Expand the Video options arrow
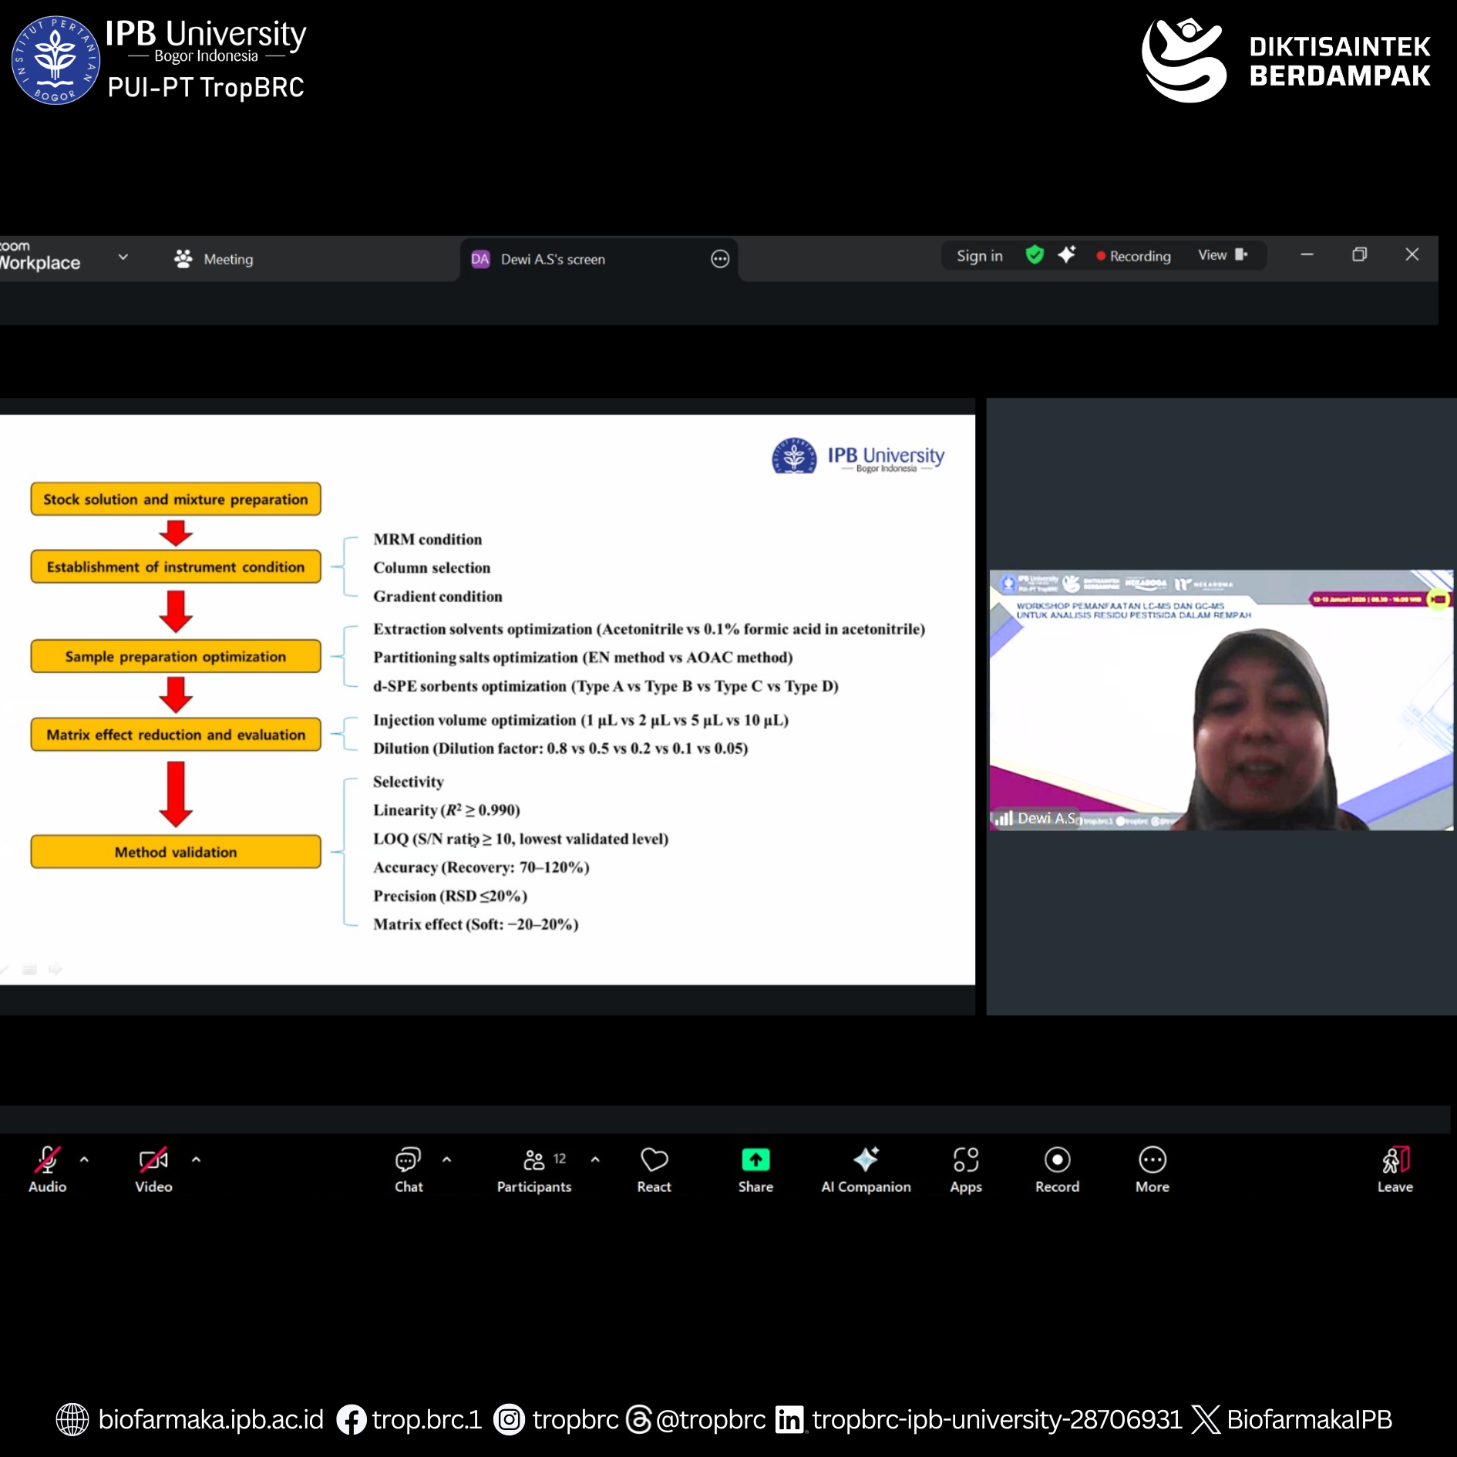The height and width of the screenshot is (1457, 1457). tap(197, 1159)
